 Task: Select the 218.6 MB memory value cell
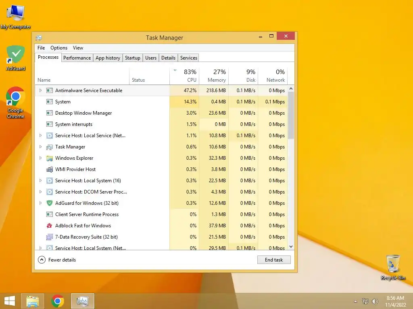tap(214, 91)
